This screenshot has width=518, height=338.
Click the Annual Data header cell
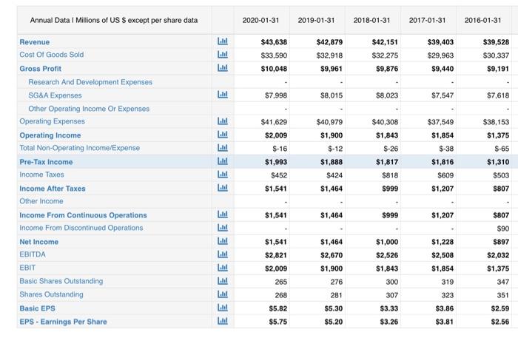[x=114, y=21]
